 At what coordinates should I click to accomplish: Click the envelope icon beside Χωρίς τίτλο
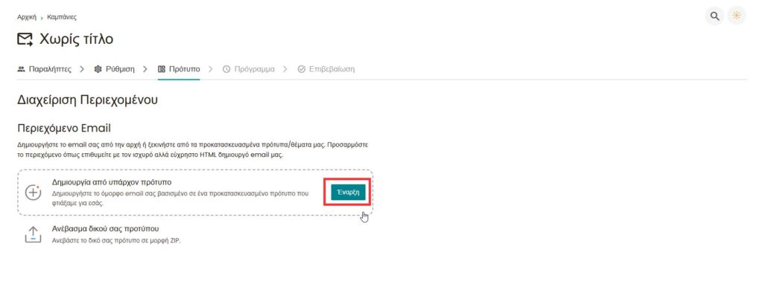click(x=25, y=39)
